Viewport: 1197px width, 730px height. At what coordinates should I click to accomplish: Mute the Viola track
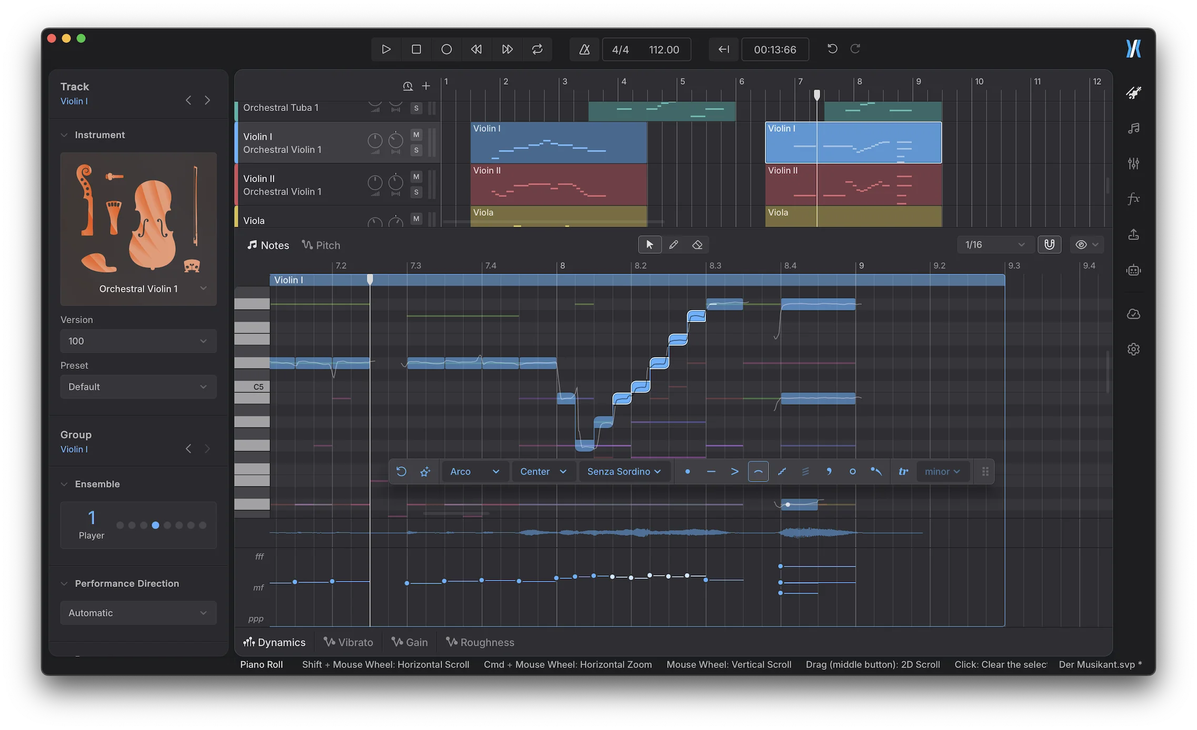[x=416, y=218]
